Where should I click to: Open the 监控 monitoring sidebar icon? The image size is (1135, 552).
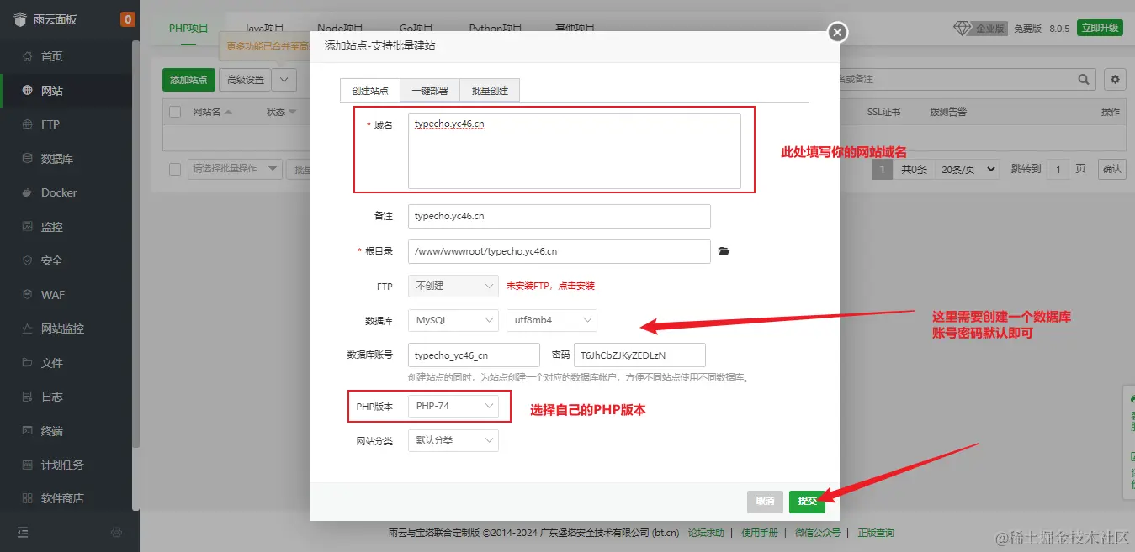[27, 227]
